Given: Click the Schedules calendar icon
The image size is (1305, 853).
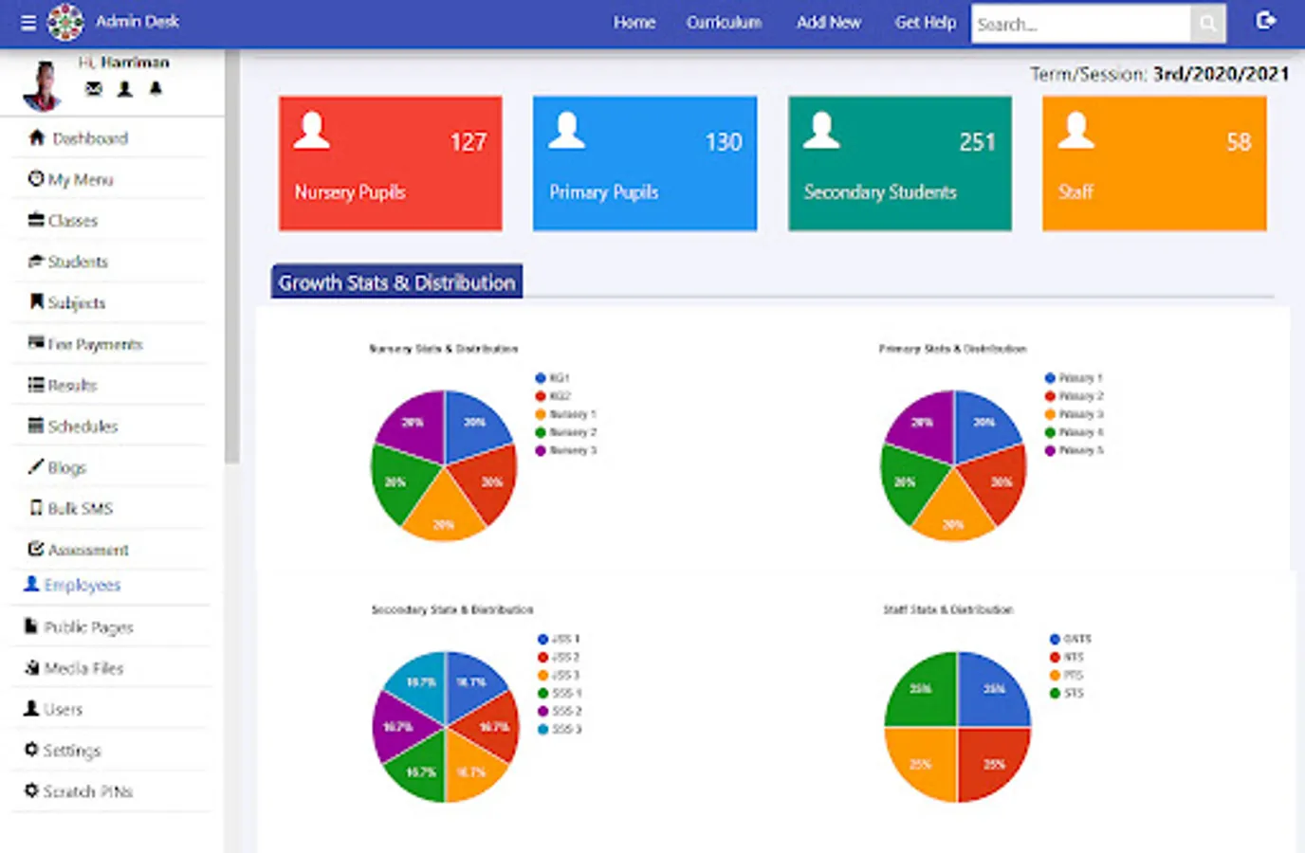Looking at the screenshot, I should pos(36,425).
